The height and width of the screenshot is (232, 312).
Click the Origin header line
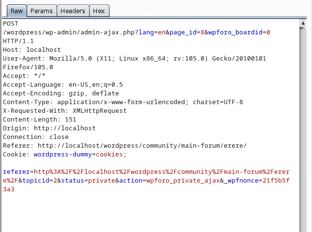(49, 128)
